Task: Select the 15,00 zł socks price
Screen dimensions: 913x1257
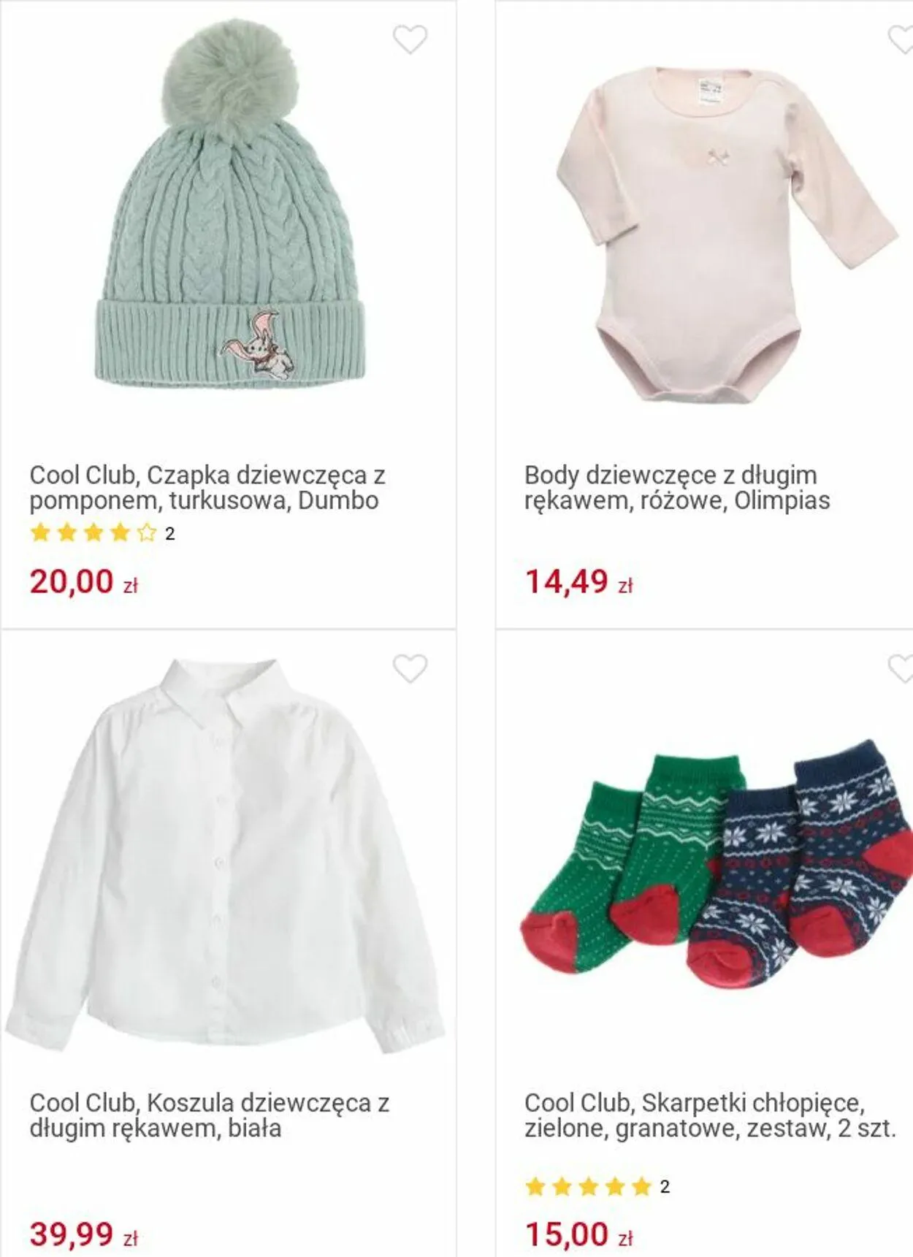Action: tap(578, 1234)
